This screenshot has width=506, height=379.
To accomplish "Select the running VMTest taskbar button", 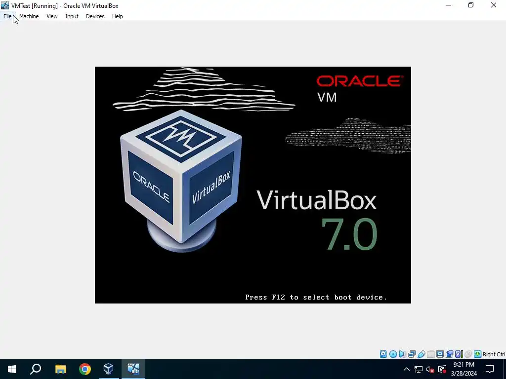I will [133, 369].
